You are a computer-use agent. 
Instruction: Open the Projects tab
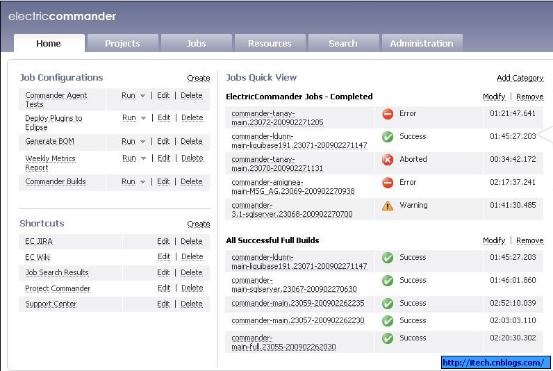tap(122, 43)
